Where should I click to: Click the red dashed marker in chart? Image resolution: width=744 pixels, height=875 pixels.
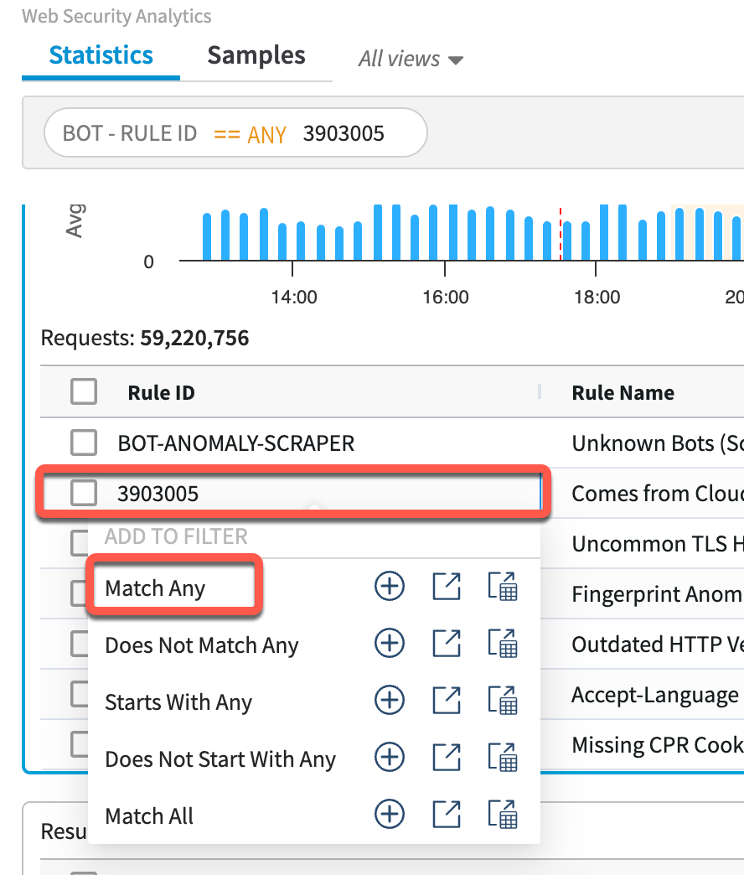[560, 233]
